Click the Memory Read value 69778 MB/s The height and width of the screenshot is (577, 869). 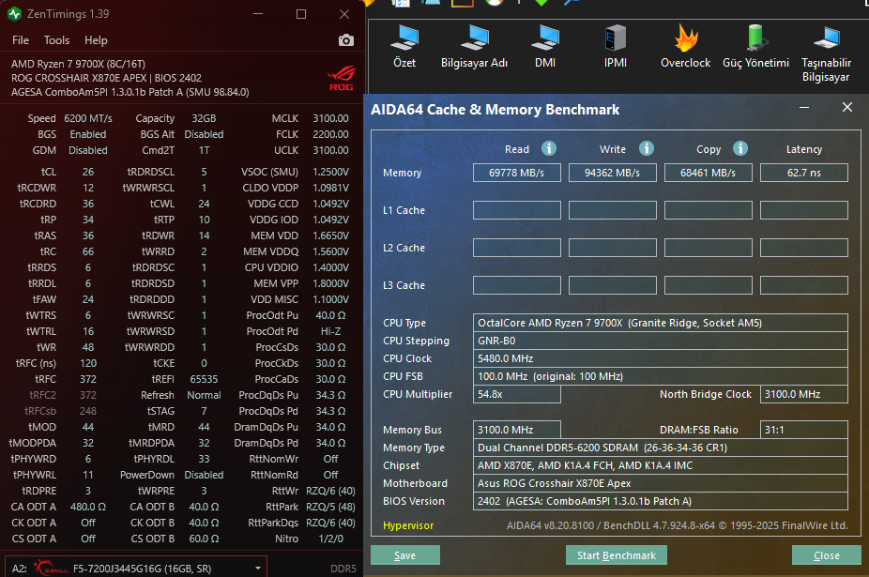[516, 173]
